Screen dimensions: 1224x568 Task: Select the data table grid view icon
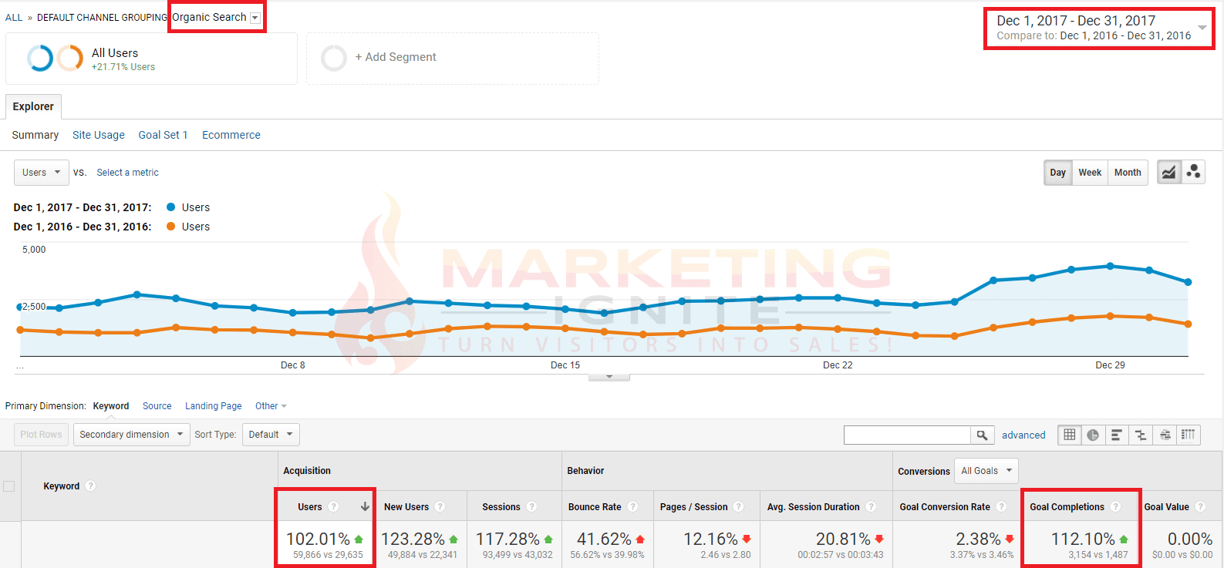pyautogui.click(x=1070, y=435)
